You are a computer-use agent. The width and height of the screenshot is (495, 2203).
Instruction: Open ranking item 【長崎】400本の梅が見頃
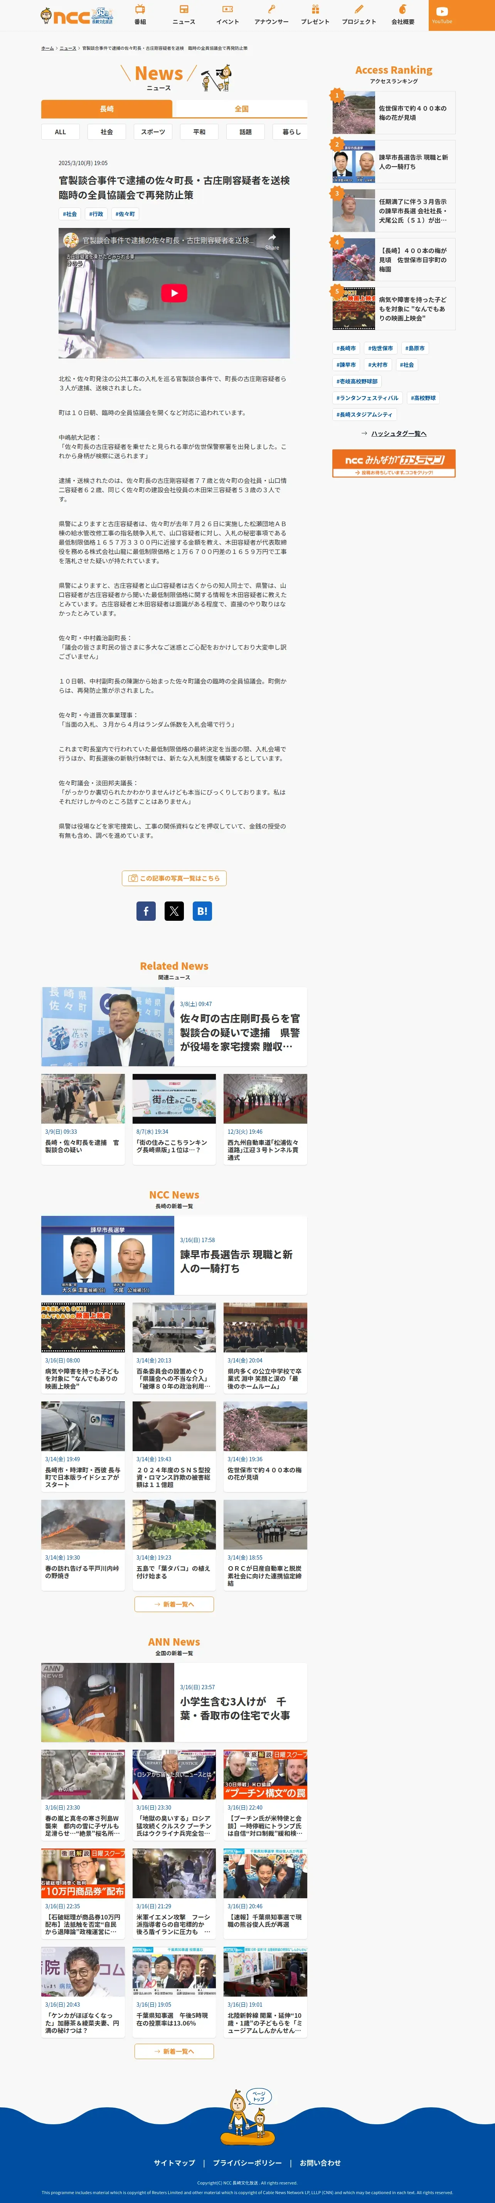394,260
